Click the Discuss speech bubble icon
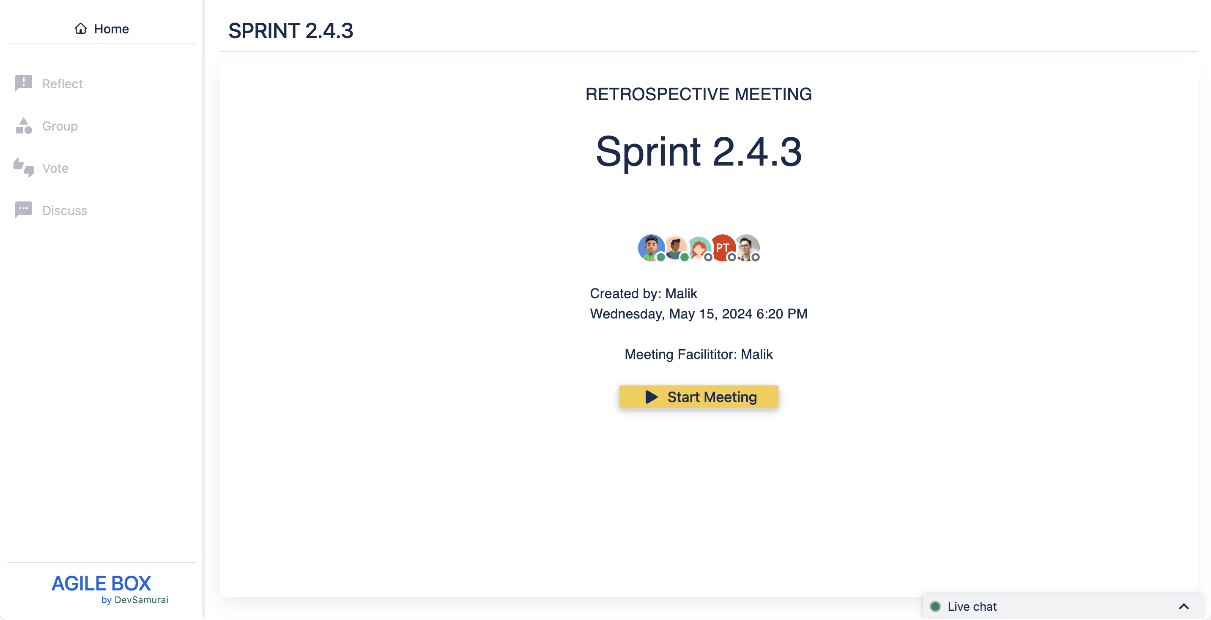The image size is (1211, 620). coord(24,209)
